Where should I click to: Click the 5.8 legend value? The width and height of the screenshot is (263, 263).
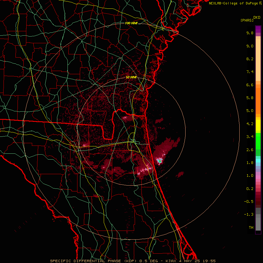[x=250, y=98]
